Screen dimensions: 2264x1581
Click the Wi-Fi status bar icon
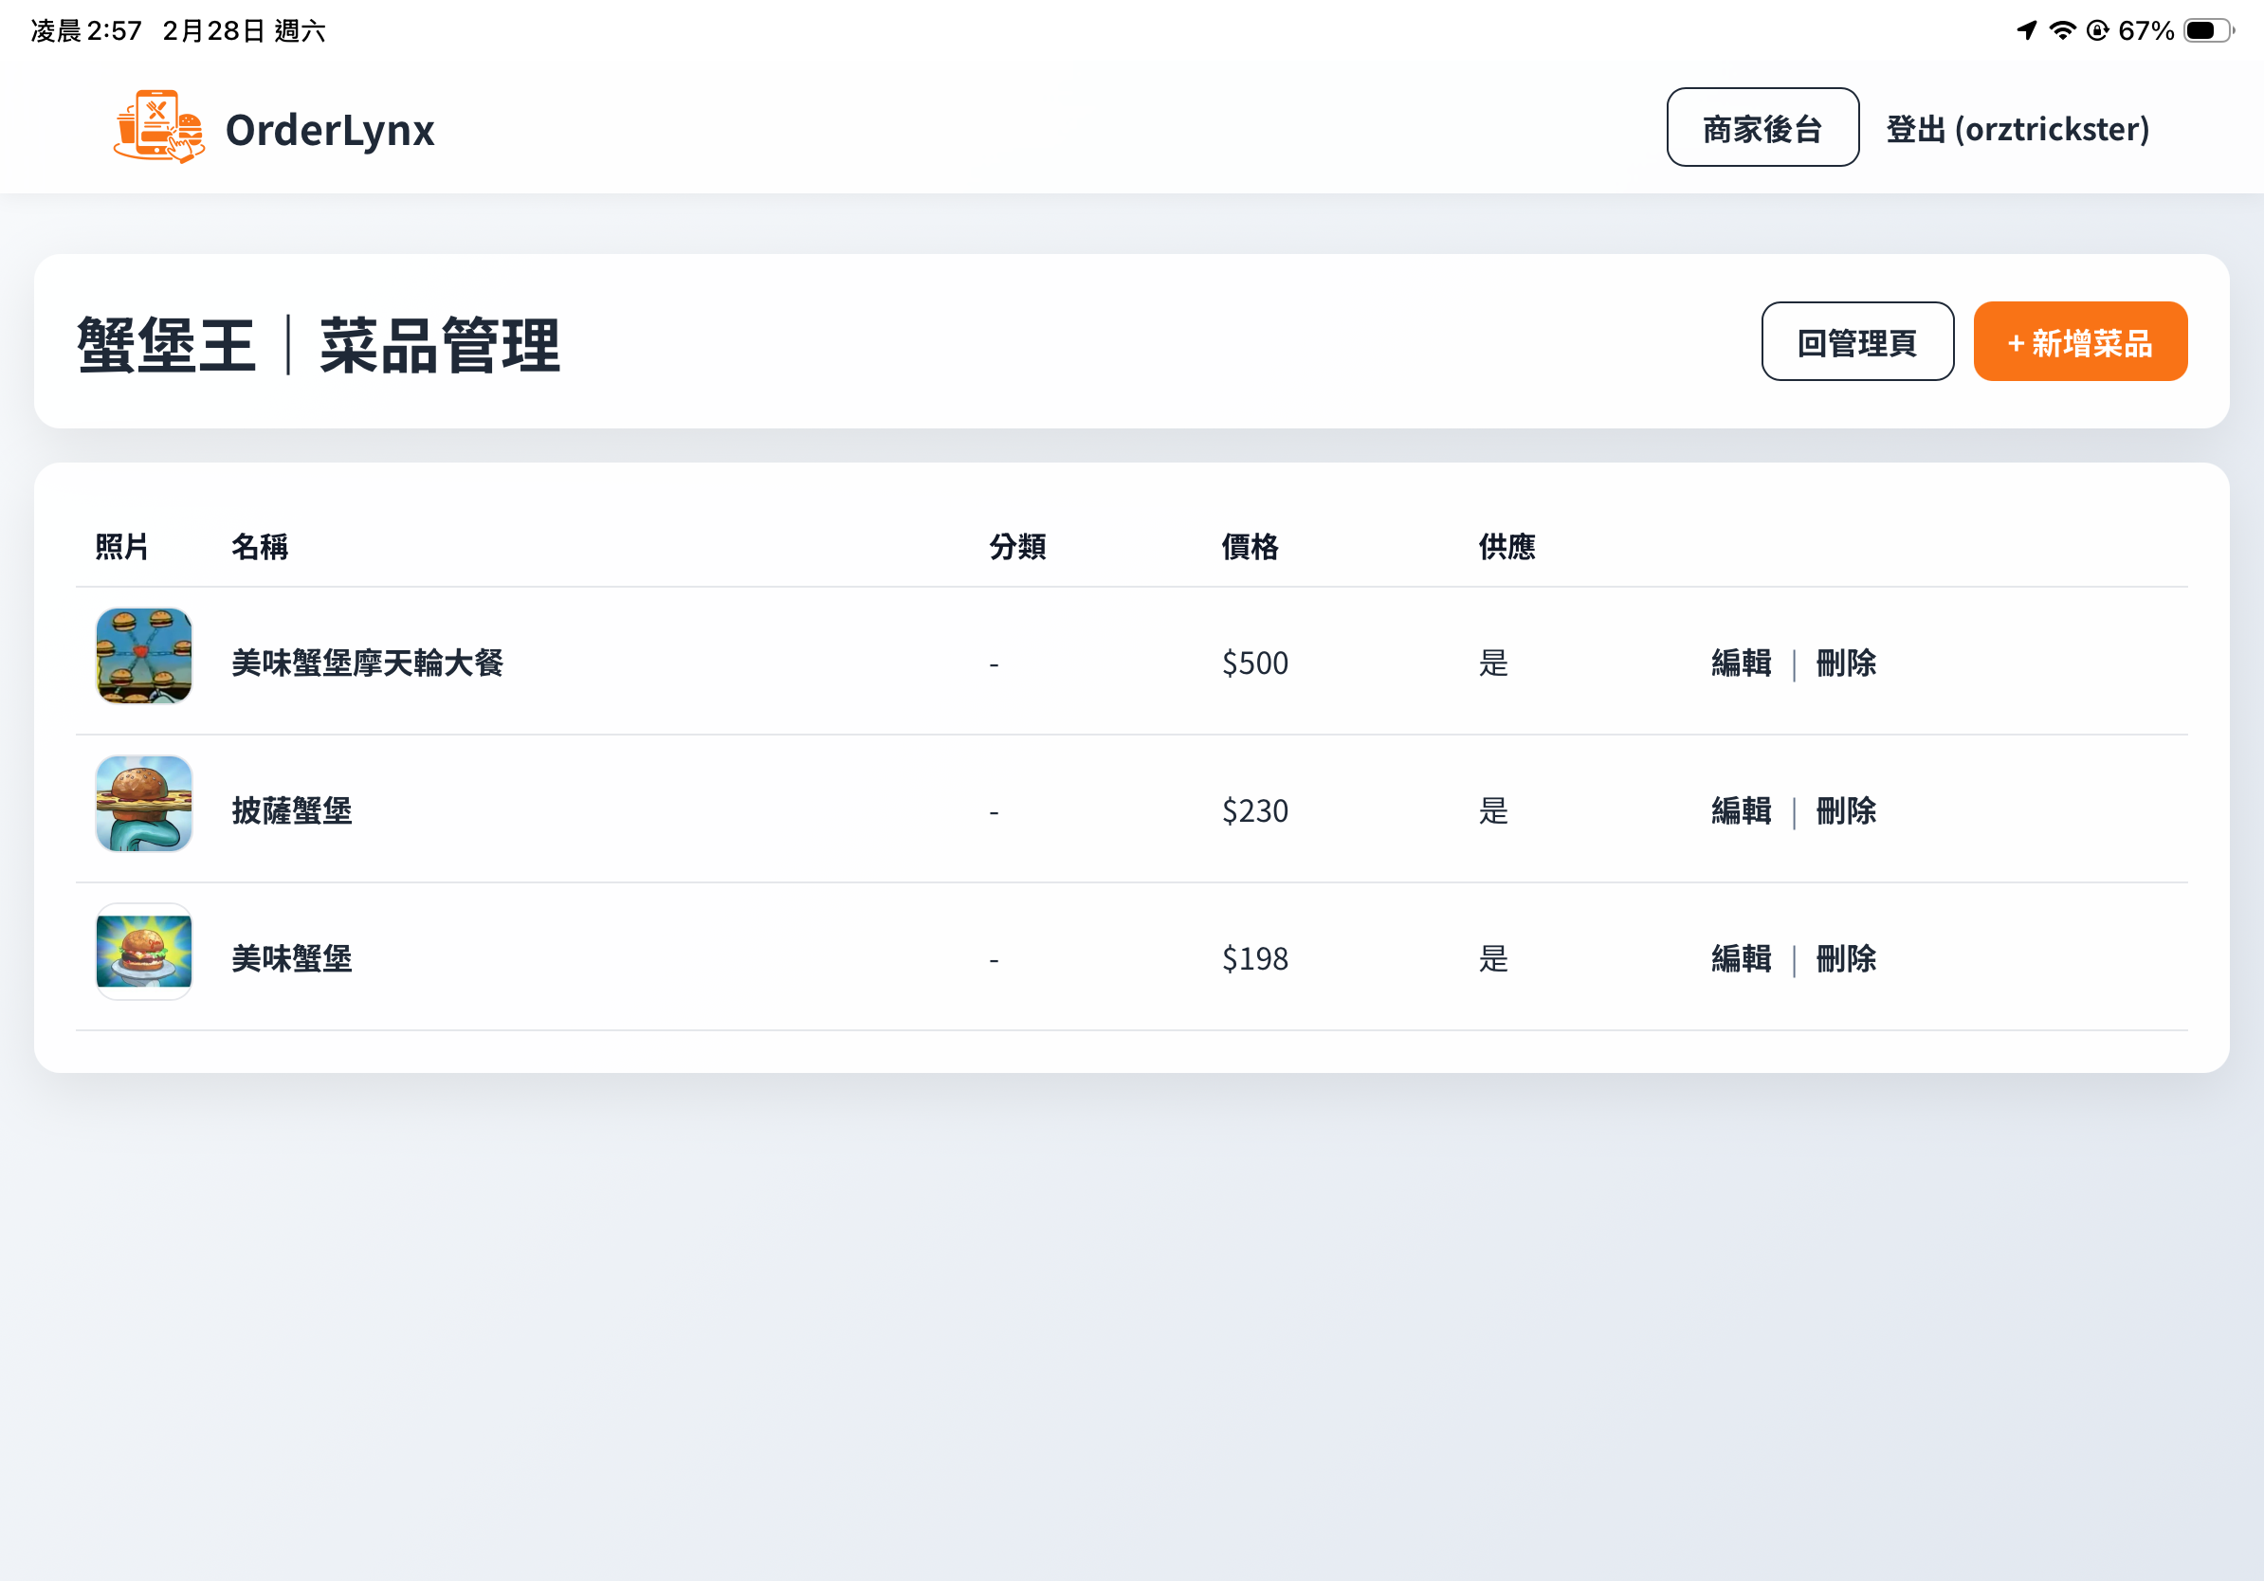[2061, 29]
